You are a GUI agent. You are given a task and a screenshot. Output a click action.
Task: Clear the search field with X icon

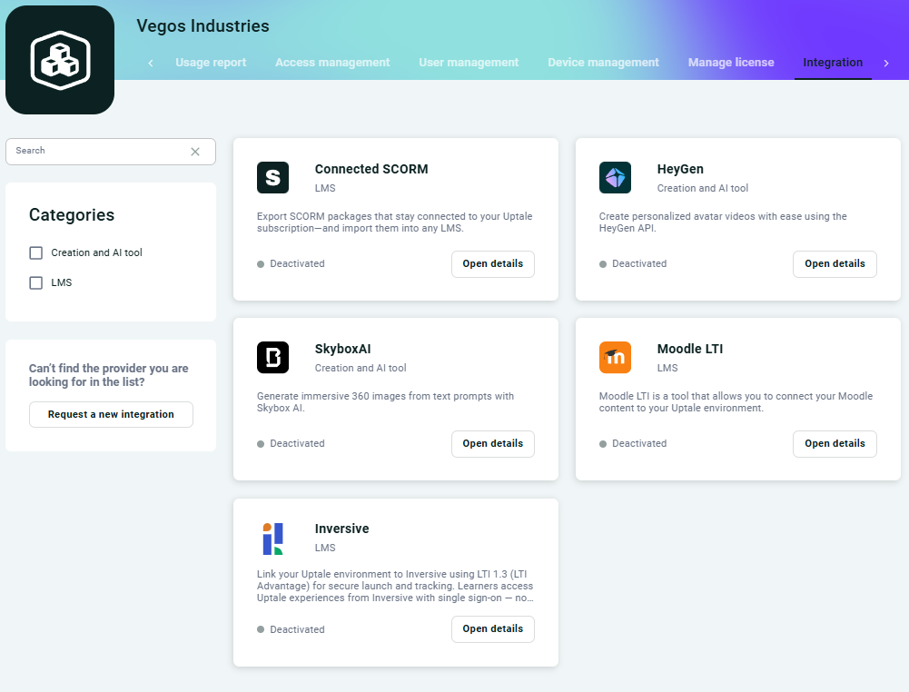pos(195,152)
